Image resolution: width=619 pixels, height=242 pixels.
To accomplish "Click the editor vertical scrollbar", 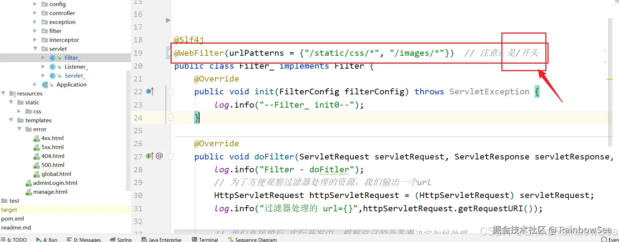I will (610, 82).
